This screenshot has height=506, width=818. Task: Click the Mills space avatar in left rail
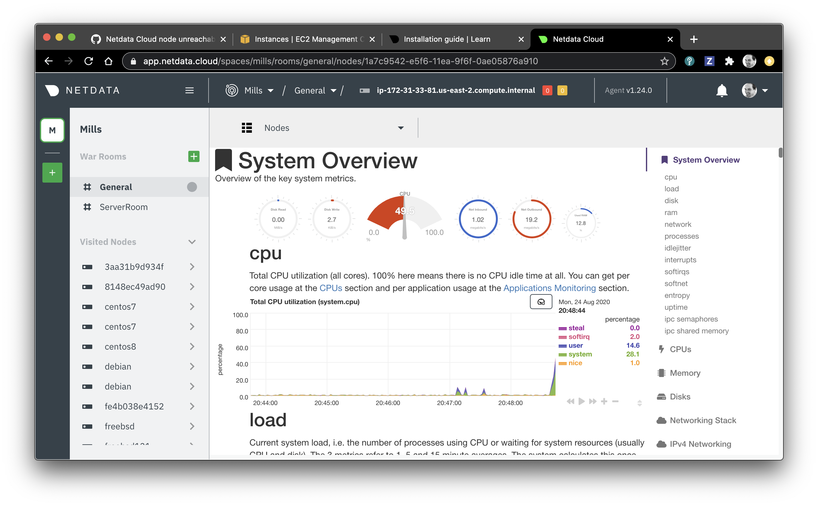(x=52, y=130)
